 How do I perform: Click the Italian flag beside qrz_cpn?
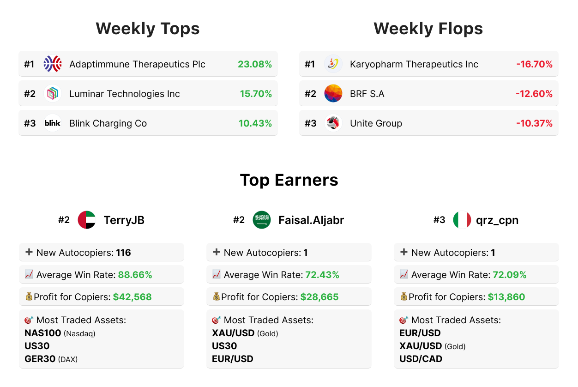(462, 220)
